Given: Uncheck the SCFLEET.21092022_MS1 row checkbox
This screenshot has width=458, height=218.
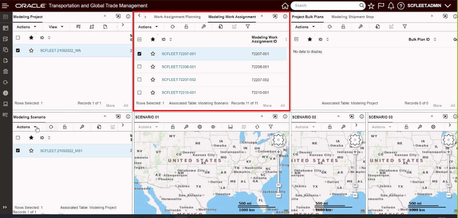Looking at the screenshot, I should click(x=18, y=151).
